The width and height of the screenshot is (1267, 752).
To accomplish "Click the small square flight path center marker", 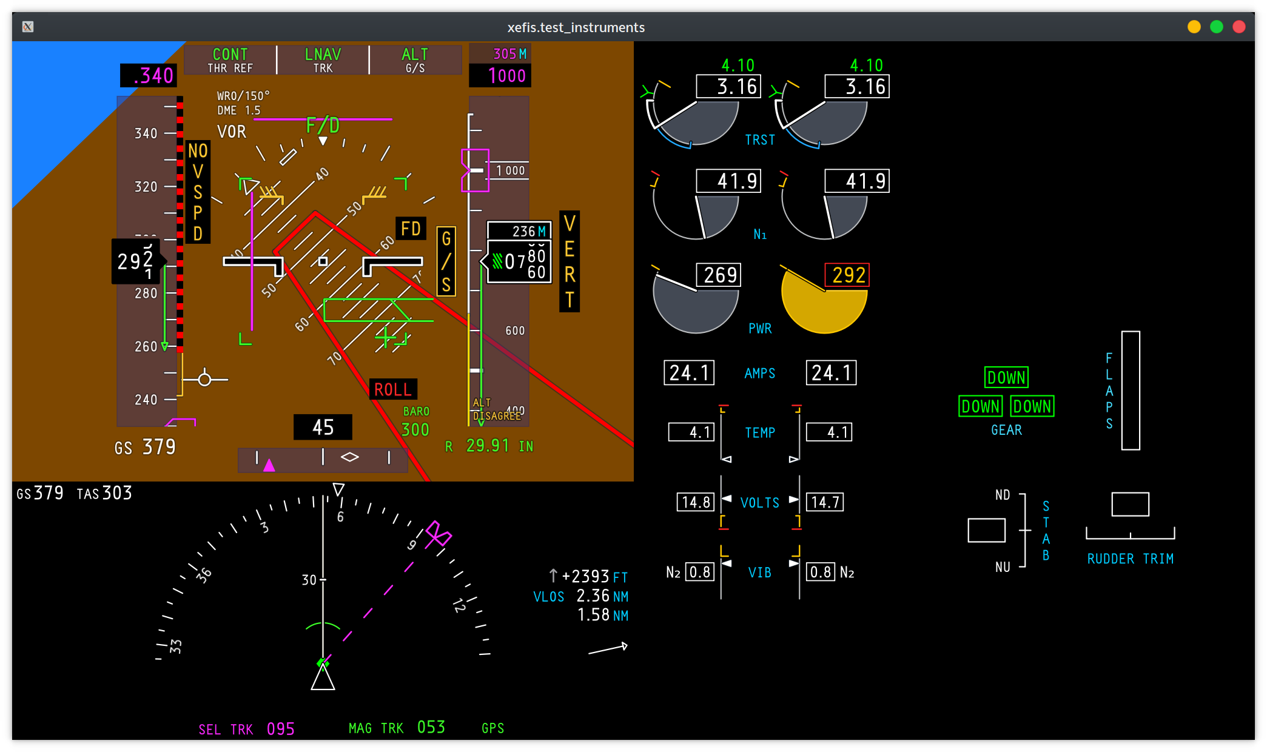I will coord(323,261).
